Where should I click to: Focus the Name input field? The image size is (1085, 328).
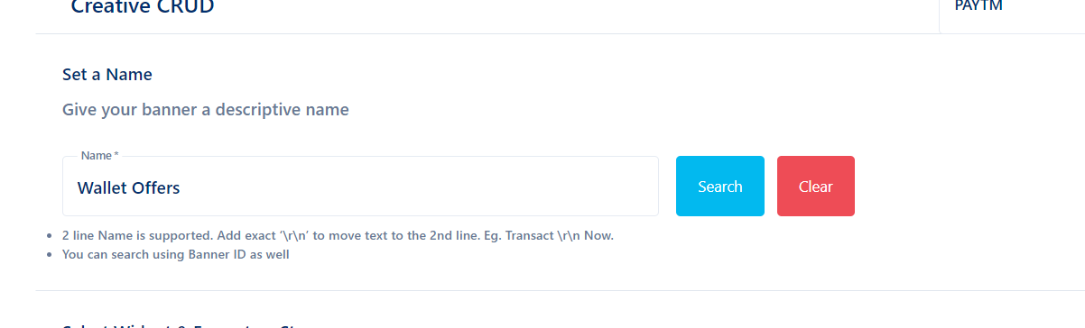click(360, 187)
